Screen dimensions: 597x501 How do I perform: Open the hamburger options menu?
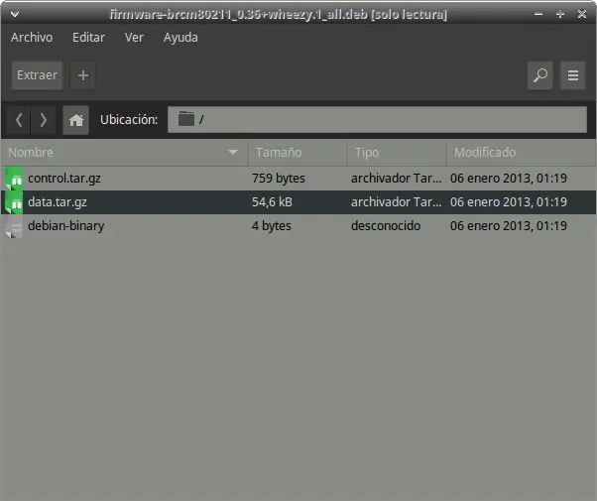pyautogui.click(x=572, y=75)
